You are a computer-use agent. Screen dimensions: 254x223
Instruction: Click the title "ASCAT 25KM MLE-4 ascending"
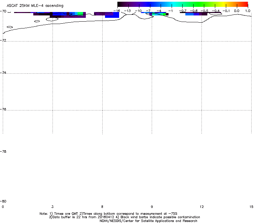coord(35,6)
